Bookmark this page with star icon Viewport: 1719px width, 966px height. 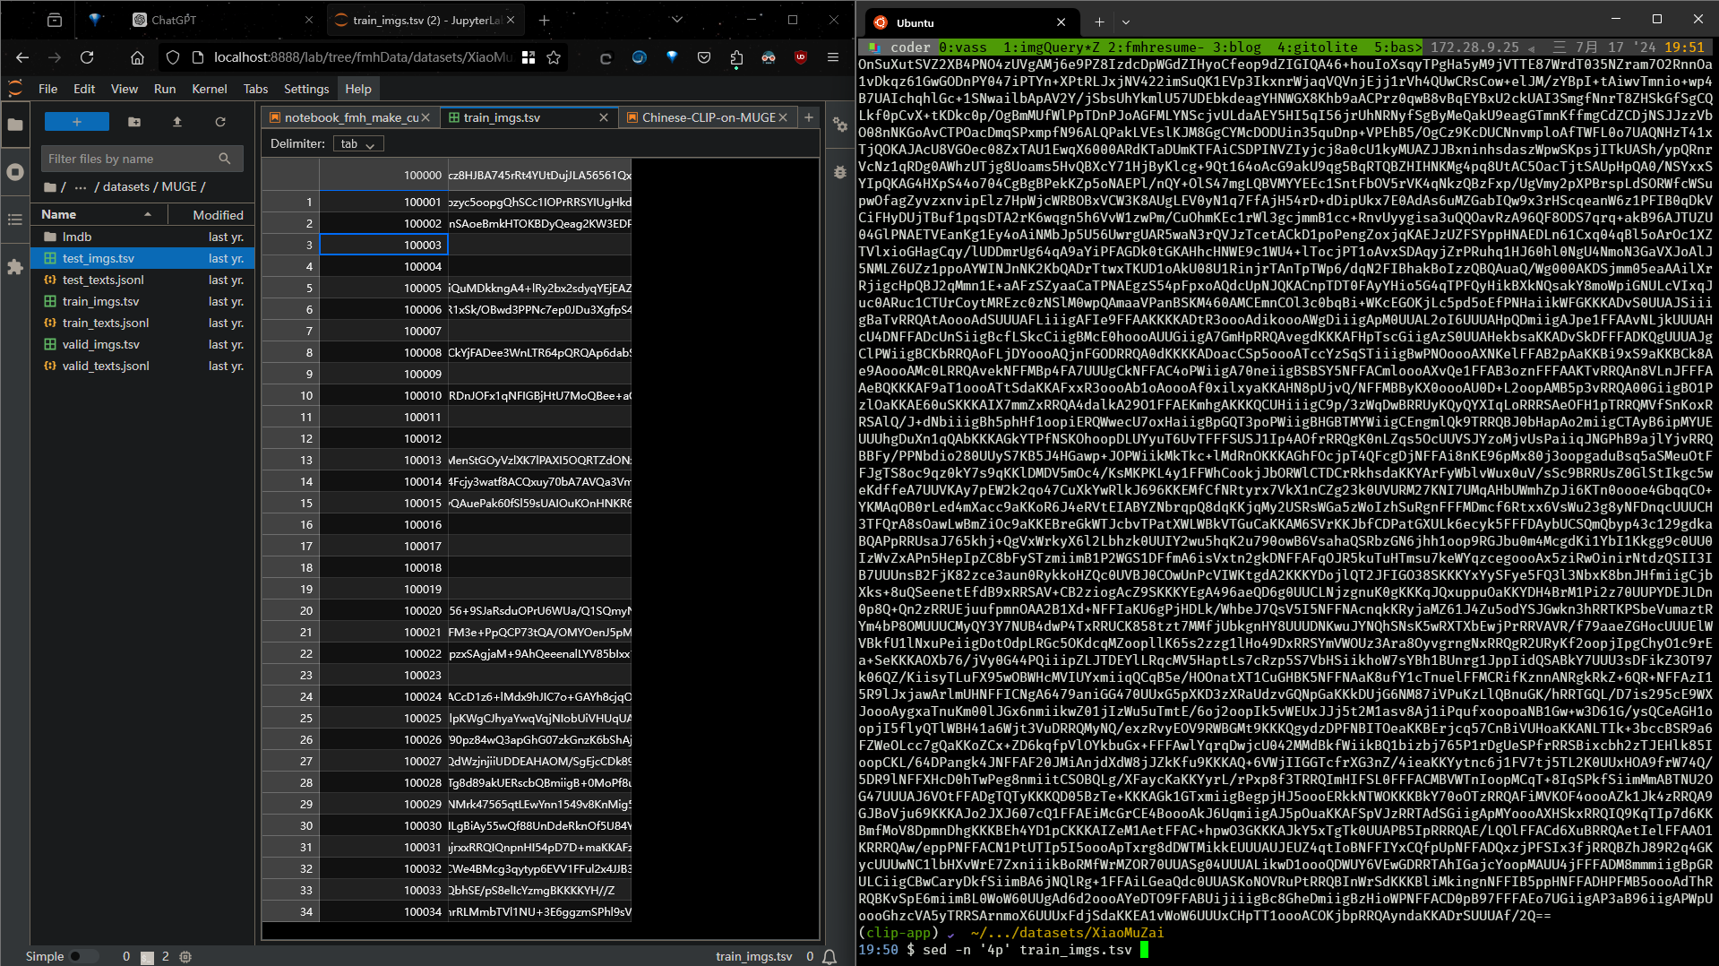tap(554, 57)
